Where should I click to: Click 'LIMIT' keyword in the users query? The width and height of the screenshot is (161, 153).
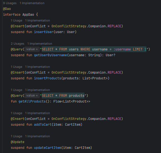[x=138, y=49]
